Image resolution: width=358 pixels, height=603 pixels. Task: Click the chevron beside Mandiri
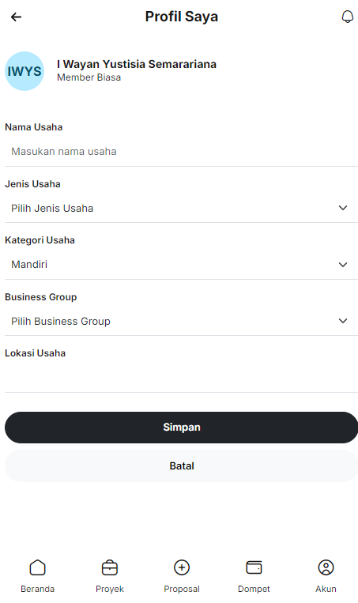coord(343,265)
